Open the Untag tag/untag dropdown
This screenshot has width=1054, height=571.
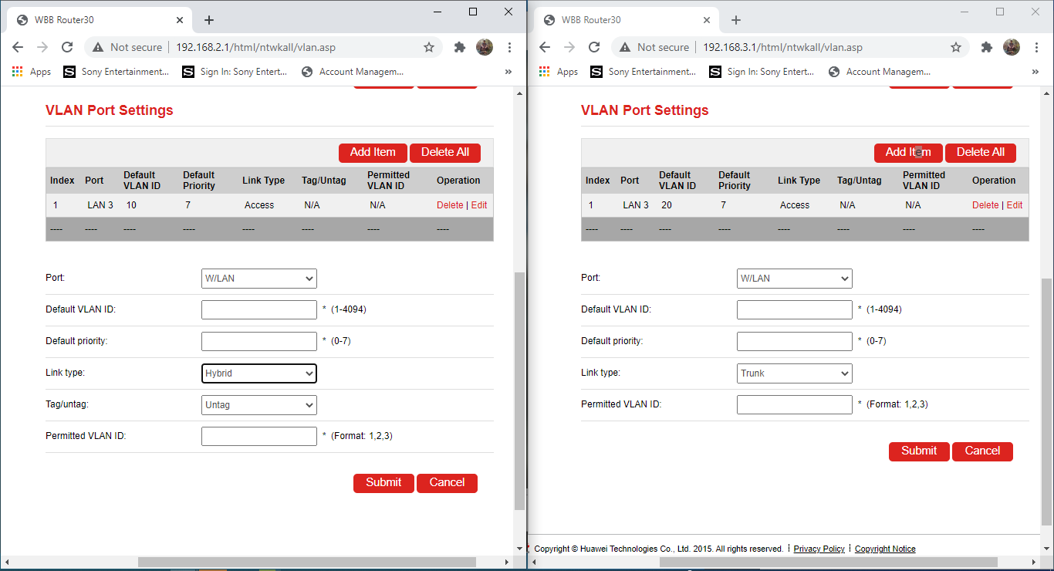pos(259,404)
